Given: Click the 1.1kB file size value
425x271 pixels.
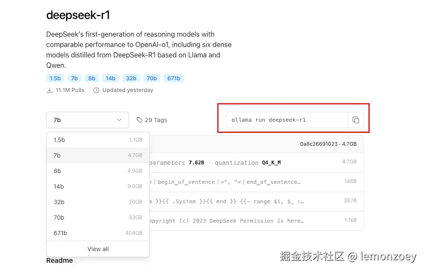Looking at the screenshot, I should (x=350, y=220).
